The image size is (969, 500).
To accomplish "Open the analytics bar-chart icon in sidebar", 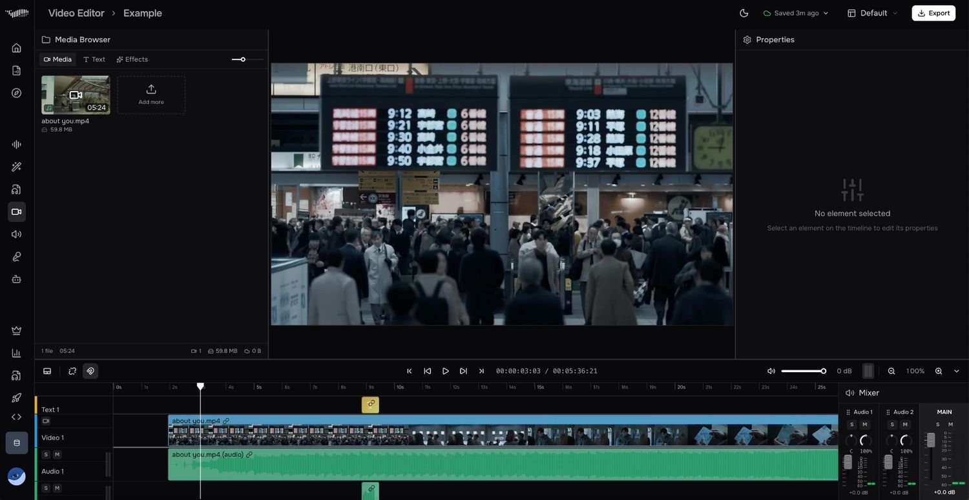I will (x=16, y=352).
